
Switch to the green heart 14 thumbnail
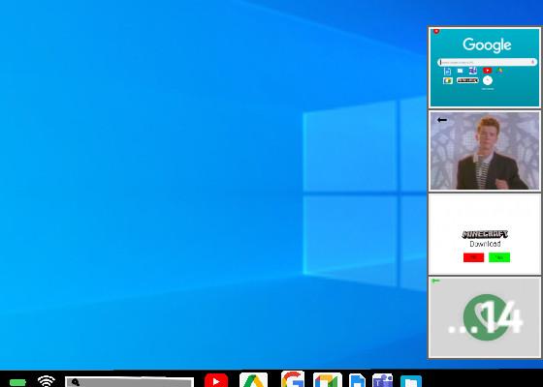485,317
